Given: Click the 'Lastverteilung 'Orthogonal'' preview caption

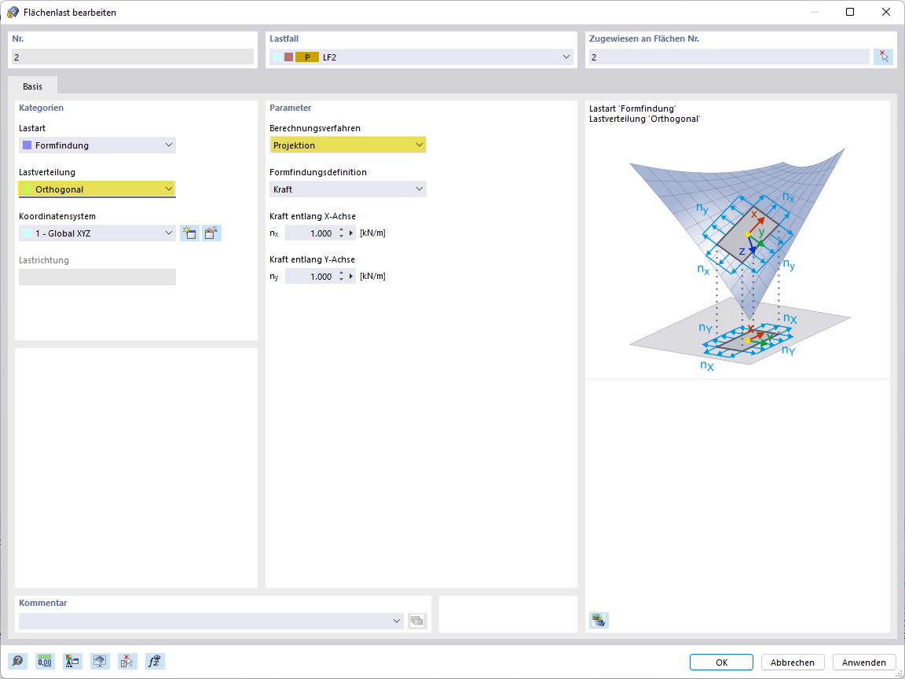Looking at the screenshot, I should click(x=645, y=119).
